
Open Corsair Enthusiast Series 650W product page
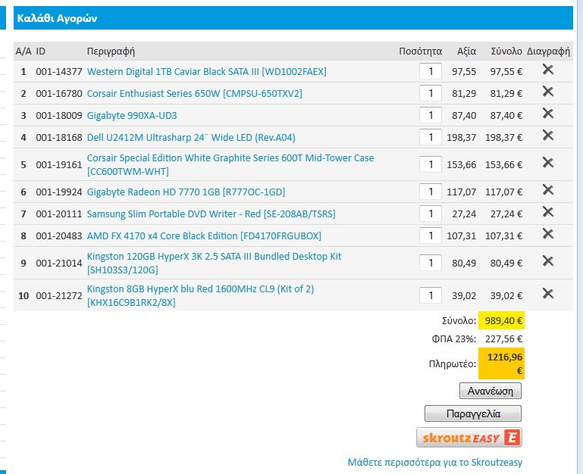coord(194,93)
